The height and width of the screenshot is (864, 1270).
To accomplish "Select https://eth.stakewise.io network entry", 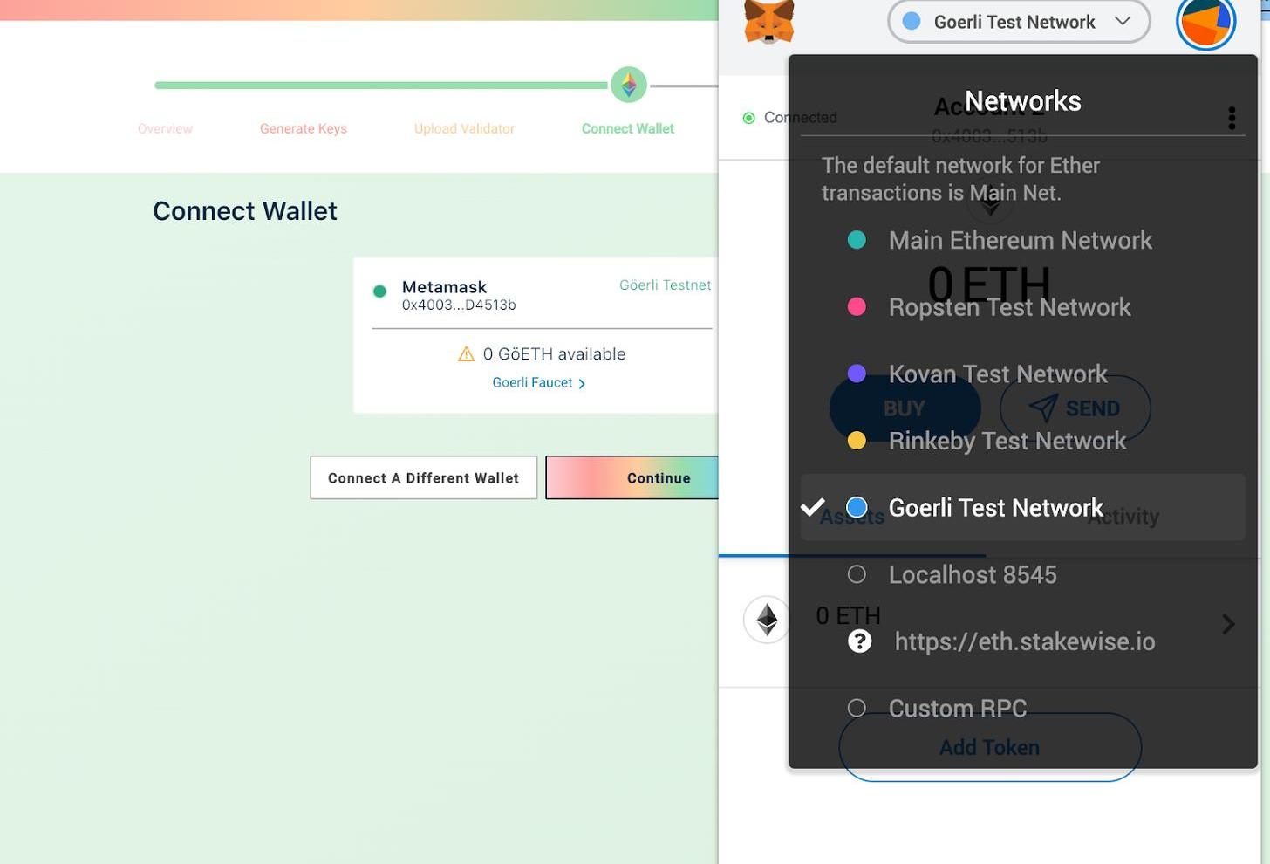I will pyautogui.click(x=1023, y=641).
